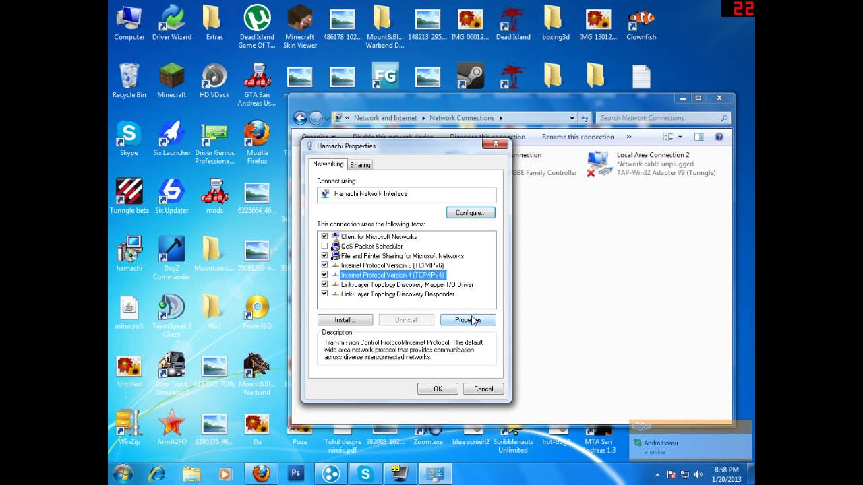Expand the arrow after Network and Internet breadcrumb

(x=423, y=118)
